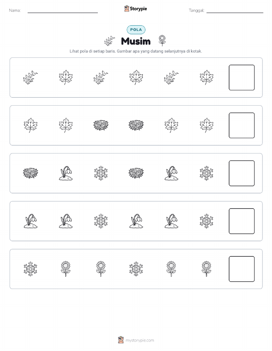The height and width of the screenshot is (351, 272).
Task: Click the empty answer box in row two
Action: 242,126
